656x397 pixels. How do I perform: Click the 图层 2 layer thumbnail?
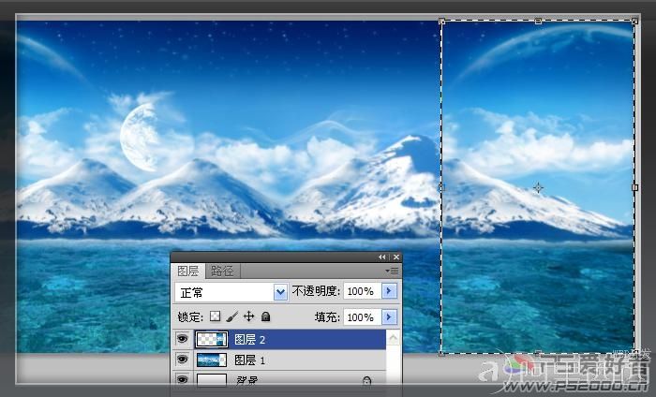pos(211,339)
